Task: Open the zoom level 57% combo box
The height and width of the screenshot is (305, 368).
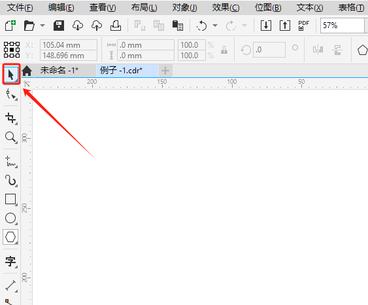Action: coord(343,26)
